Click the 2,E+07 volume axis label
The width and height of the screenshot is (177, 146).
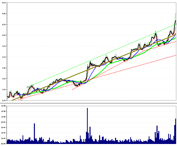pos(3,138)
